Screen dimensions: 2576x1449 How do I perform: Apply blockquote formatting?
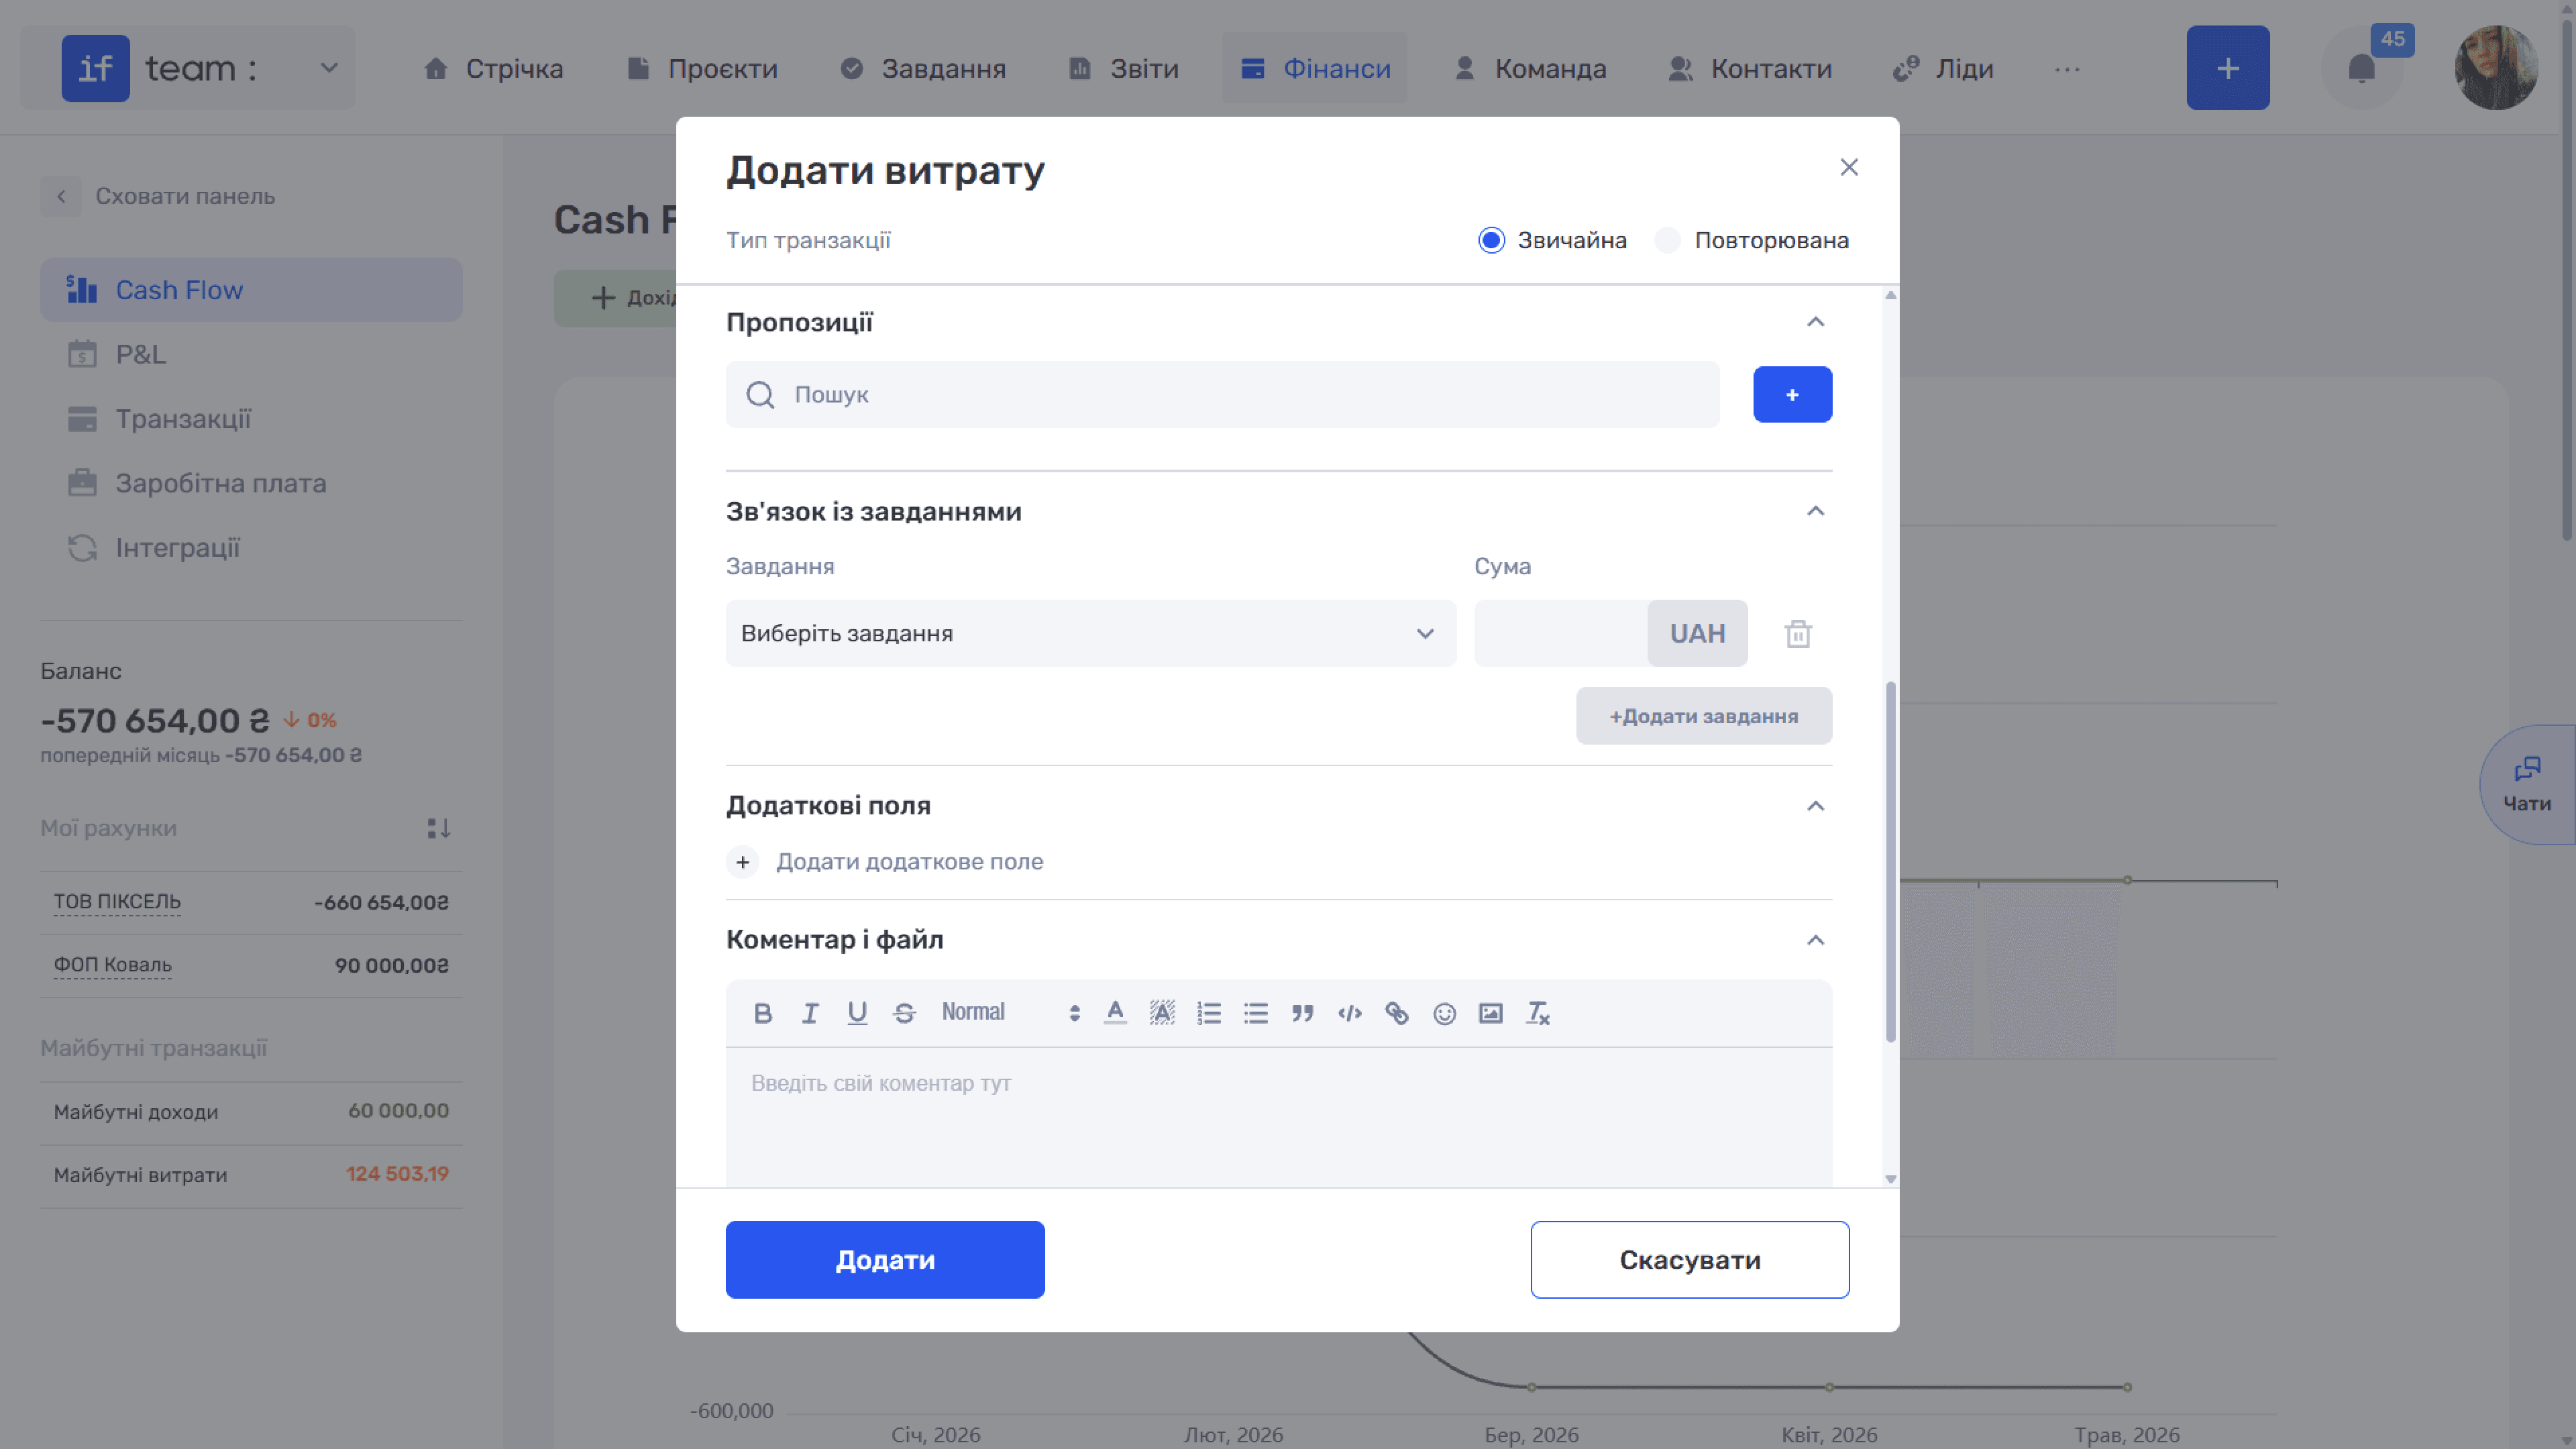point(1303,1013)
